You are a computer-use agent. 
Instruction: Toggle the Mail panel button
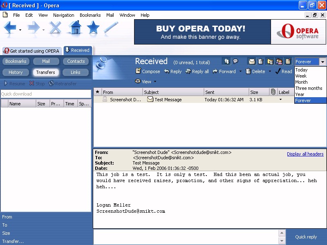pos(46,61)
